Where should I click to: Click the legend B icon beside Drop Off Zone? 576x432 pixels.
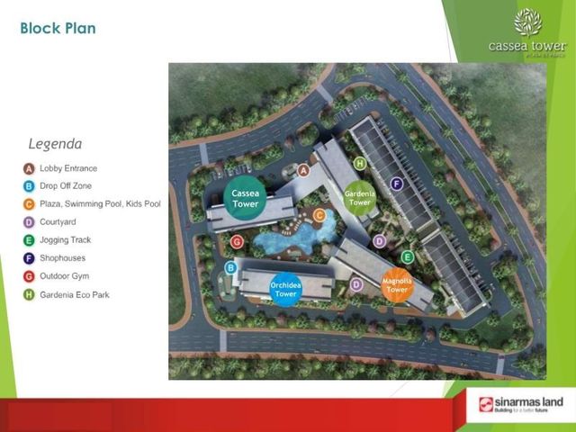point(29,186)
